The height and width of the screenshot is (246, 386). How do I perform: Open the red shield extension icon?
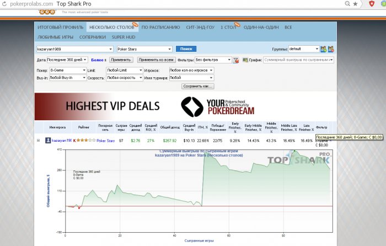(x=372, y=4)
